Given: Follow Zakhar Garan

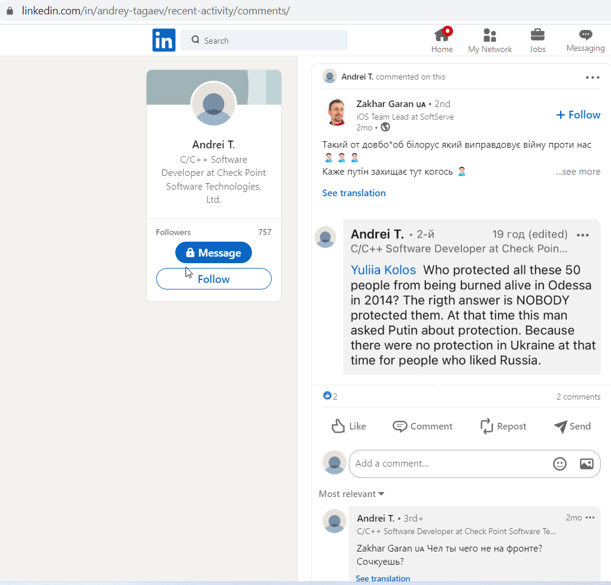Looking at the screenshot, I should [578, 114].
